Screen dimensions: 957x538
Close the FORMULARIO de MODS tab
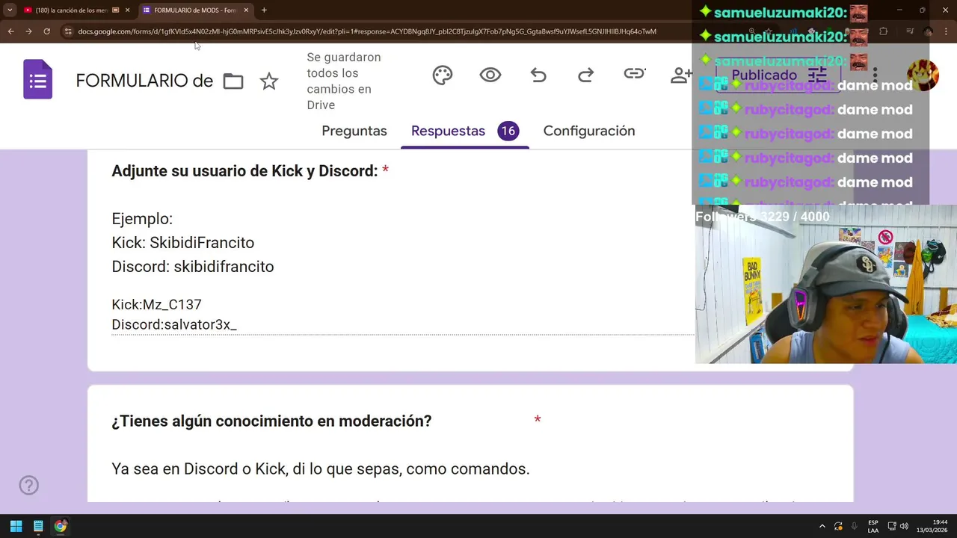click(x=246, y=10)
